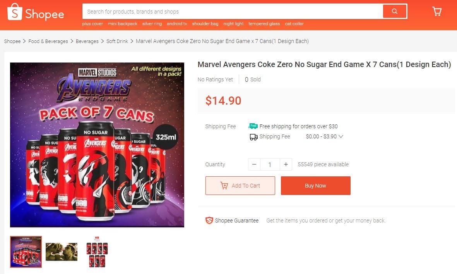Click the free shipping badge icon
Viewport: 457px width, 274px height.
(x=253, y=126)
